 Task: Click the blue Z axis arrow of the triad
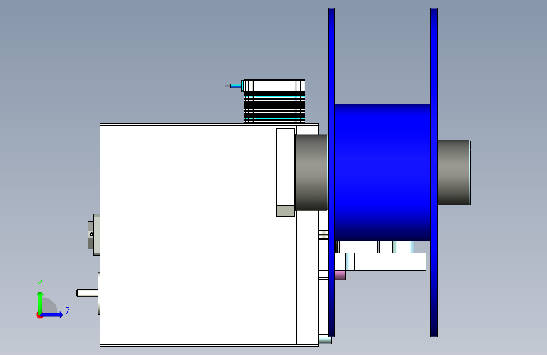click(x=52, y=315)
